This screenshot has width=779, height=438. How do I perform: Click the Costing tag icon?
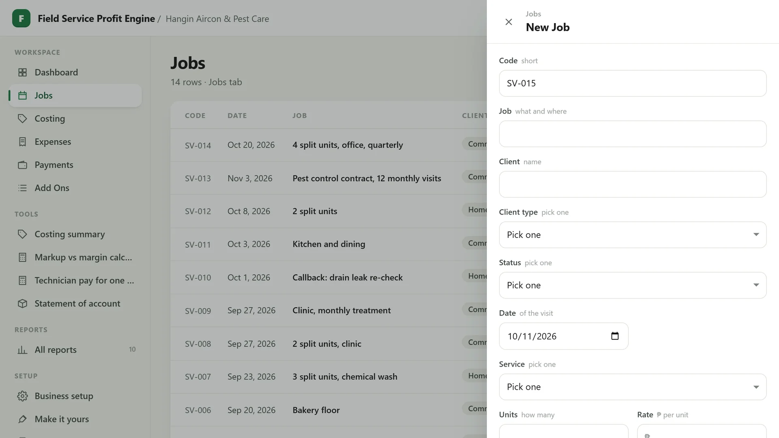[x=23, y=118]
